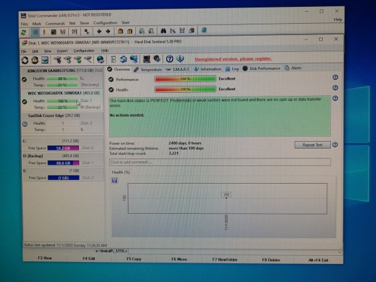Select the SanDisk Cruzer Edge disk entry

63,122
